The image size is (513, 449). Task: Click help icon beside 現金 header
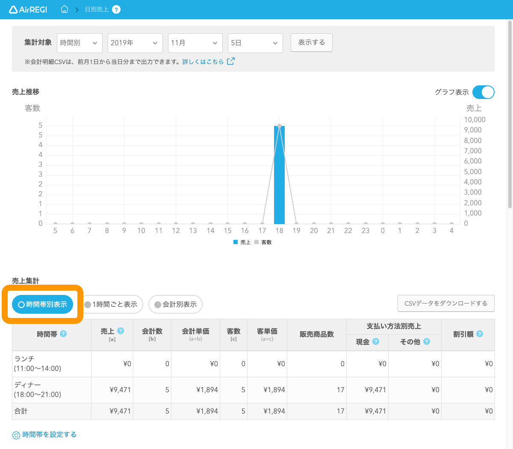click(376, 341)
